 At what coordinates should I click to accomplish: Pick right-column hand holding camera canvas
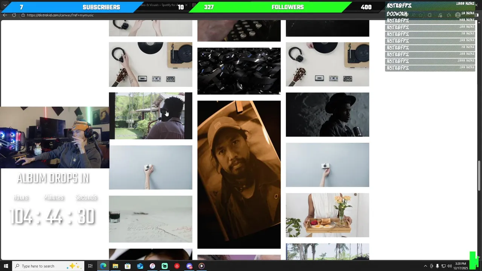pyautogui.click(x=328, y=165)
